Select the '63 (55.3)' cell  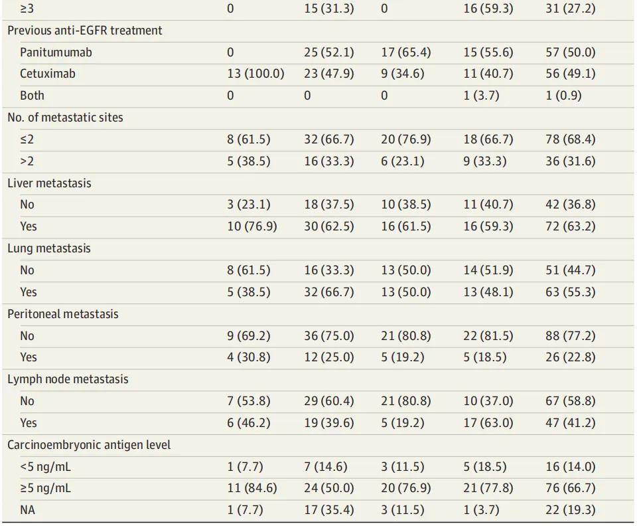(570, 292)
